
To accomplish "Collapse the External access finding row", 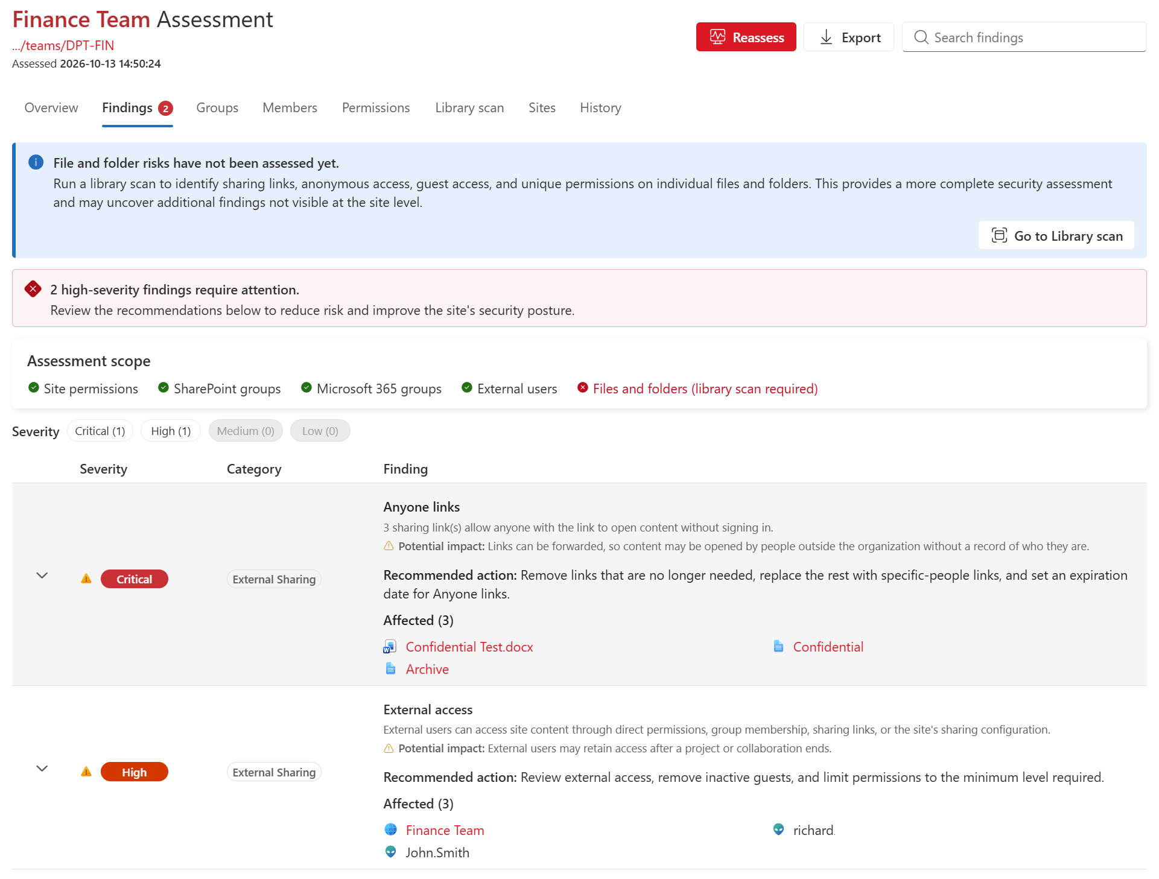I will (42, 768).
